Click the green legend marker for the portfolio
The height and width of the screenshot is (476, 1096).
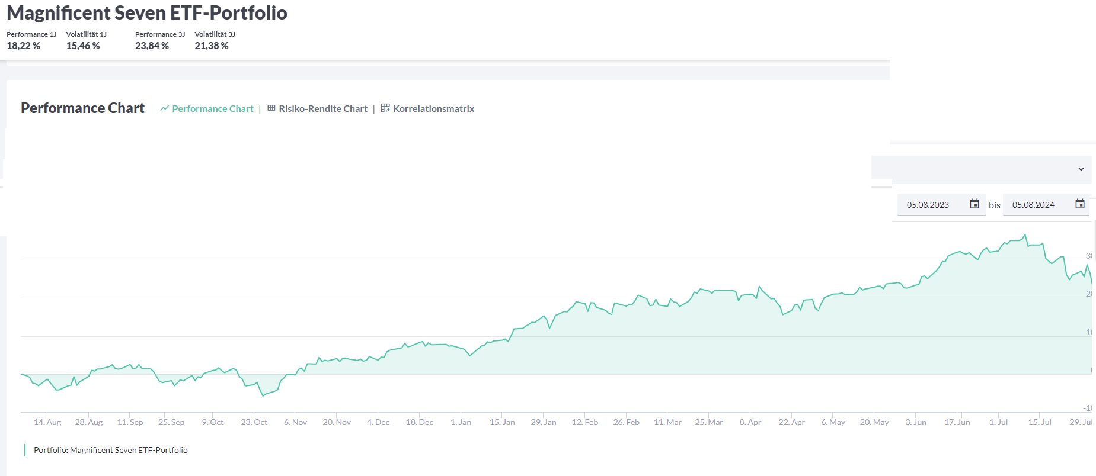tap(25, 450)
